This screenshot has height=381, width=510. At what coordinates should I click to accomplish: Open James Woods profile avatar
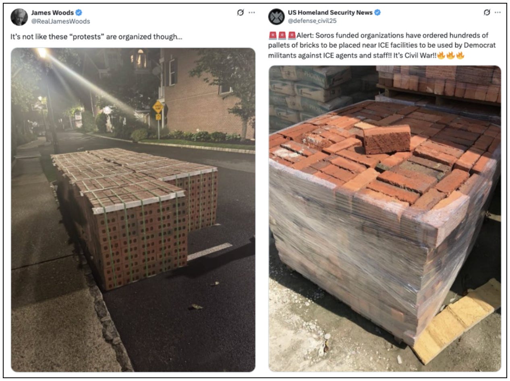point(19,17)
